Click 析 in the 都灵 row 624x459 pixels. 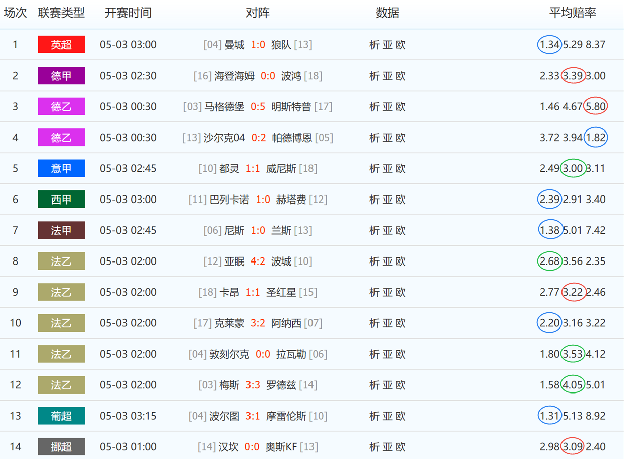coord(374,168)
